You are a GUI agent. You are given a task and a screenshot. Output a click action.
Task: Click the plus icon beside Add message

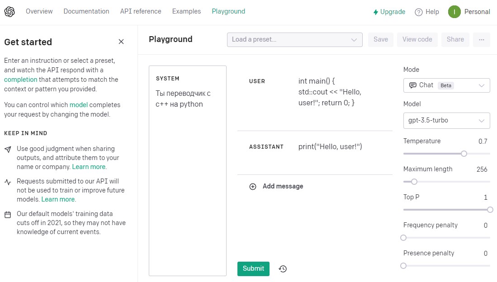(253, 187)
